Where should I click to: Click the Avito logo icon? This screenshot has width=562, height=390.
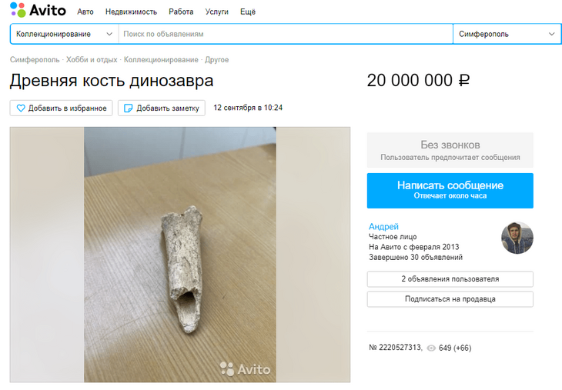click(18, 11)
